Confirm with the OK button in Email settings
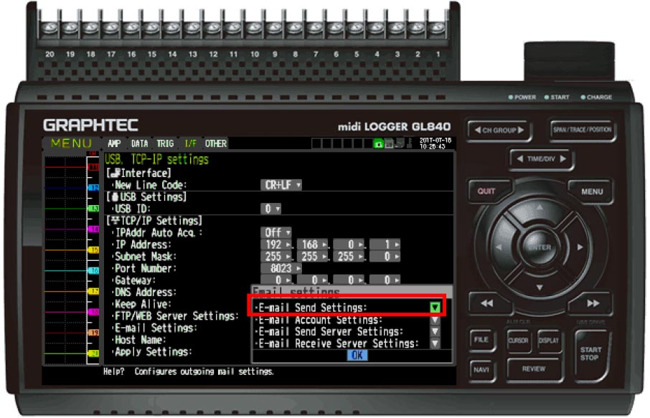650x418 pixels. coord(357,356)
